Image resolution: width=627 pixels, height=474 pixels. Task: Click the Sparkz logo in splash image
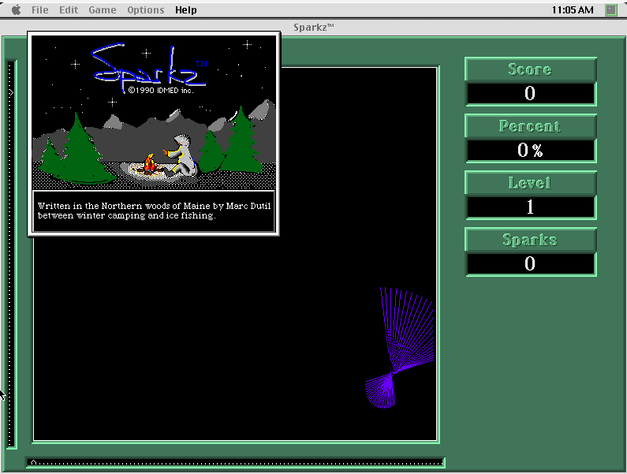point(149,67)
